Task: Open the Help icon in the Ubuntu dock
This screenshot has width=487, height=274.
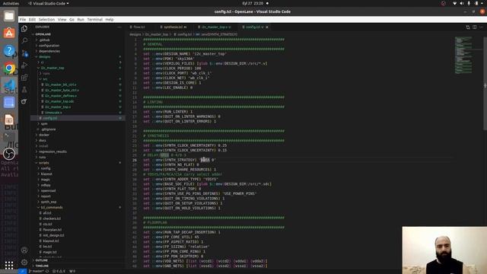Action: (x=9, y=50)
